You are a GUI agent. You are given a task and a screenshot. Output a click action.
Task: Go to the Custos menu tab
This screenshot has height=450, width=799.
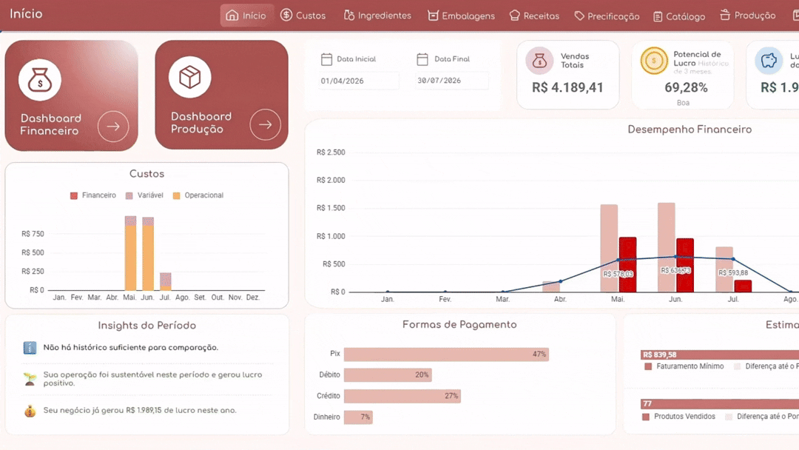tap(303, 16)
